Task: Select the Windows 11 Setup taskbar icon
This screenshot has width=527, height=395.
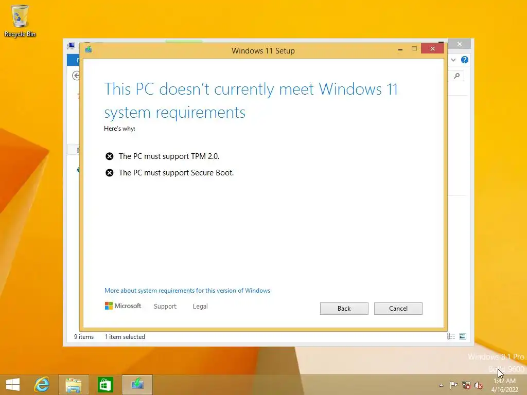Action: [137, 385]
